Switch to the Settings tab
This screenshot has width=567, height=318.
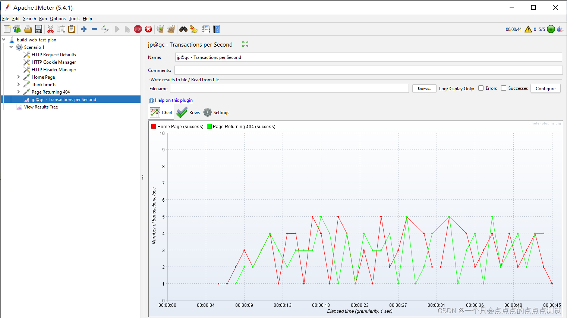[x=217, y=112]
